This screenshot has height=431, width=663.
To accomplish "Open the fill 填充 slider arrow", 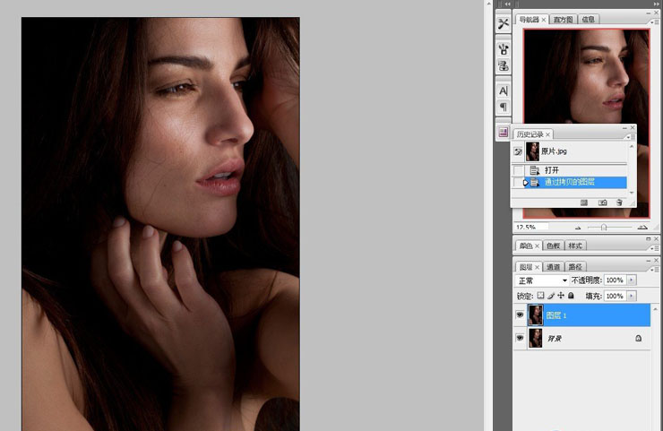I will coord(632,296).
